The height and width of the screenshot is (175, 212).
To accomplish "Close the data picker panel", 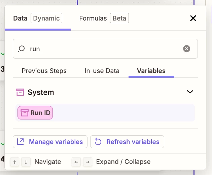I will 193,18.
